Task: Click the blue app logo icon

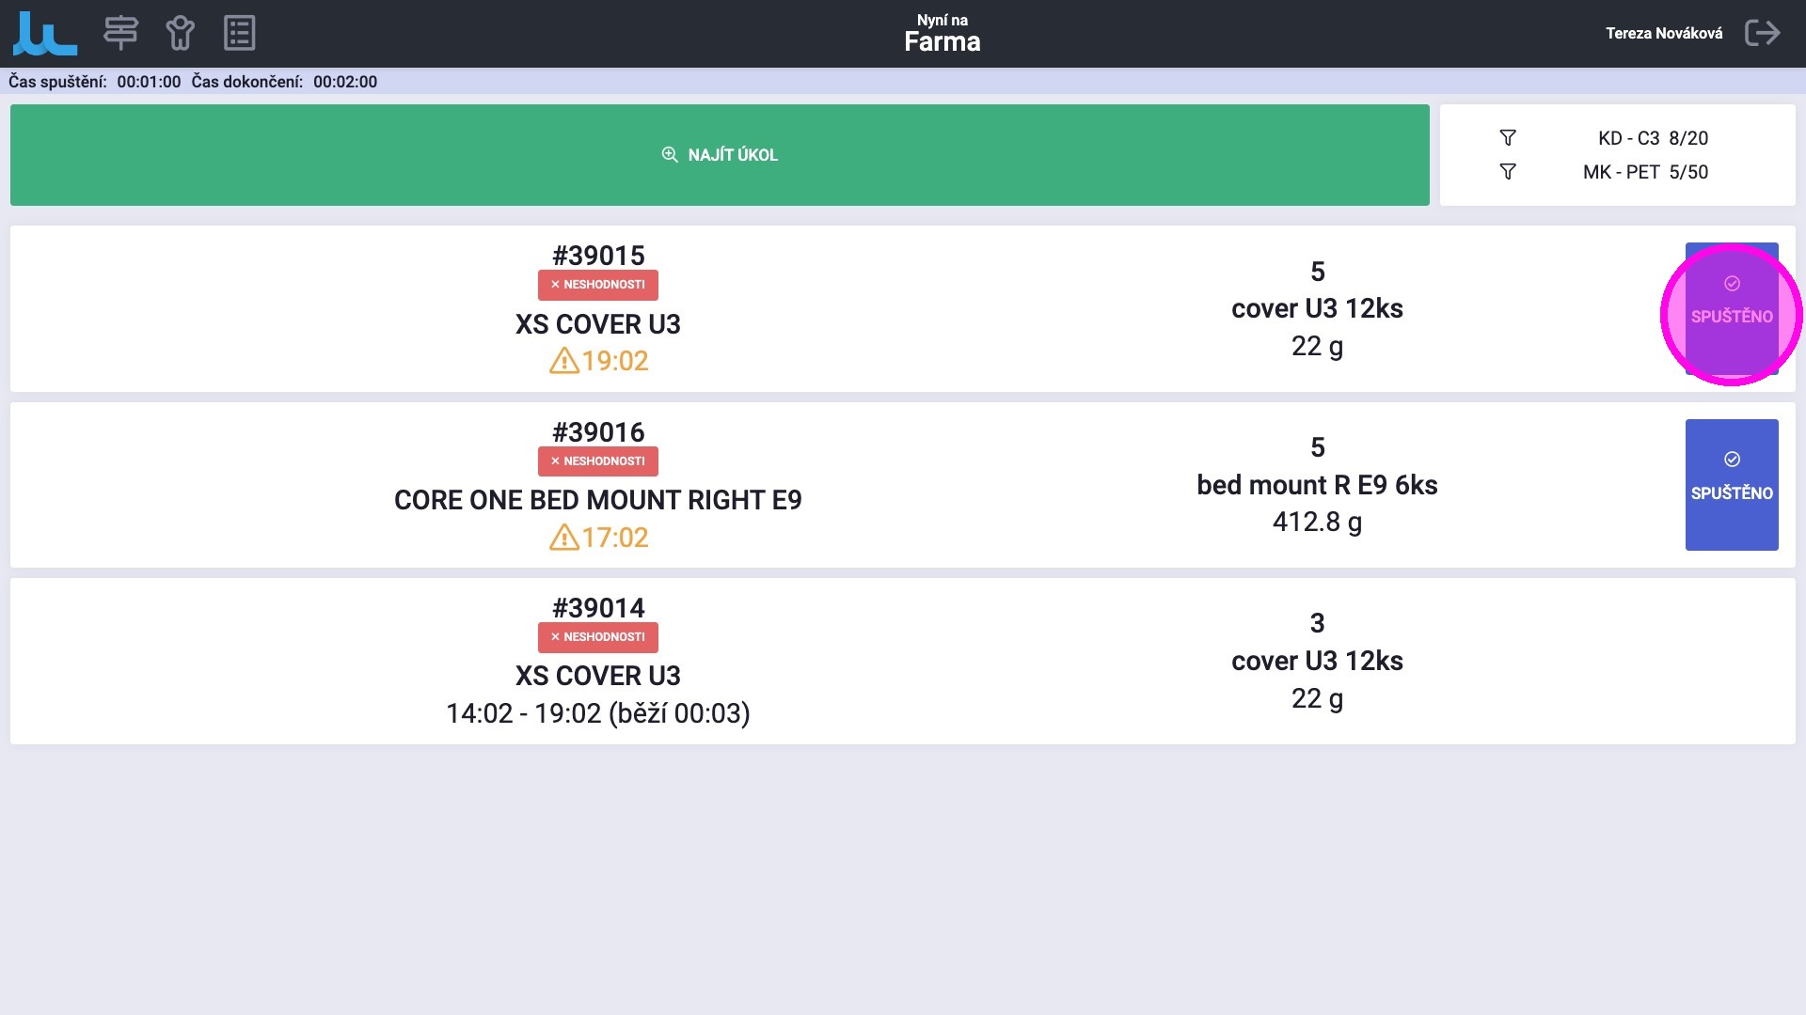Action: tap(44, 34)
